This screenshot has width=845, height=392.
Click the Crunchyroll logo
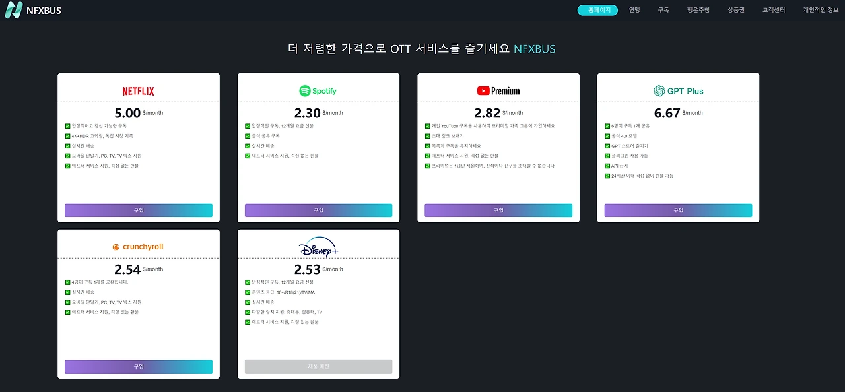[139, 247]
